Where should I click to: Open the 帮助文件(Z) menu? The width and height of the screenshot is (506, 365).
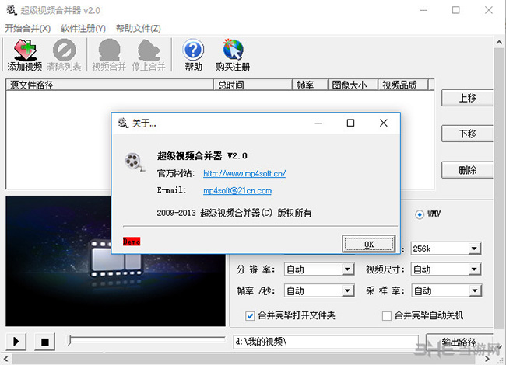139,28
